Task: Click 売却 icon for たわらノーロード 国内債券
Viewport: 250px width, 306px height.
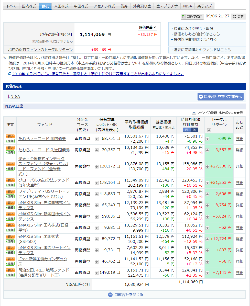Action: (10, 141)
